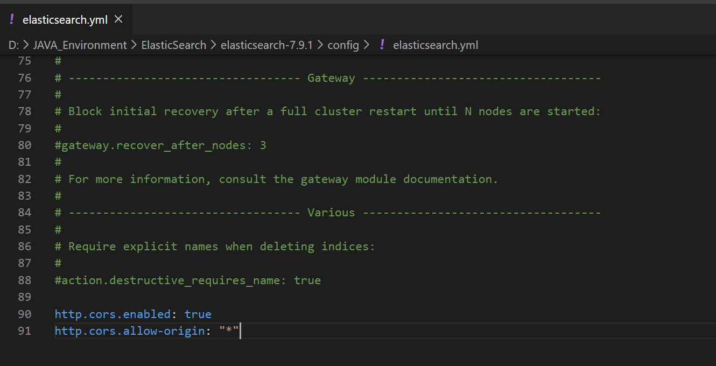
Task: Open the D: breadcrumb segment
Action: [13, 45]
